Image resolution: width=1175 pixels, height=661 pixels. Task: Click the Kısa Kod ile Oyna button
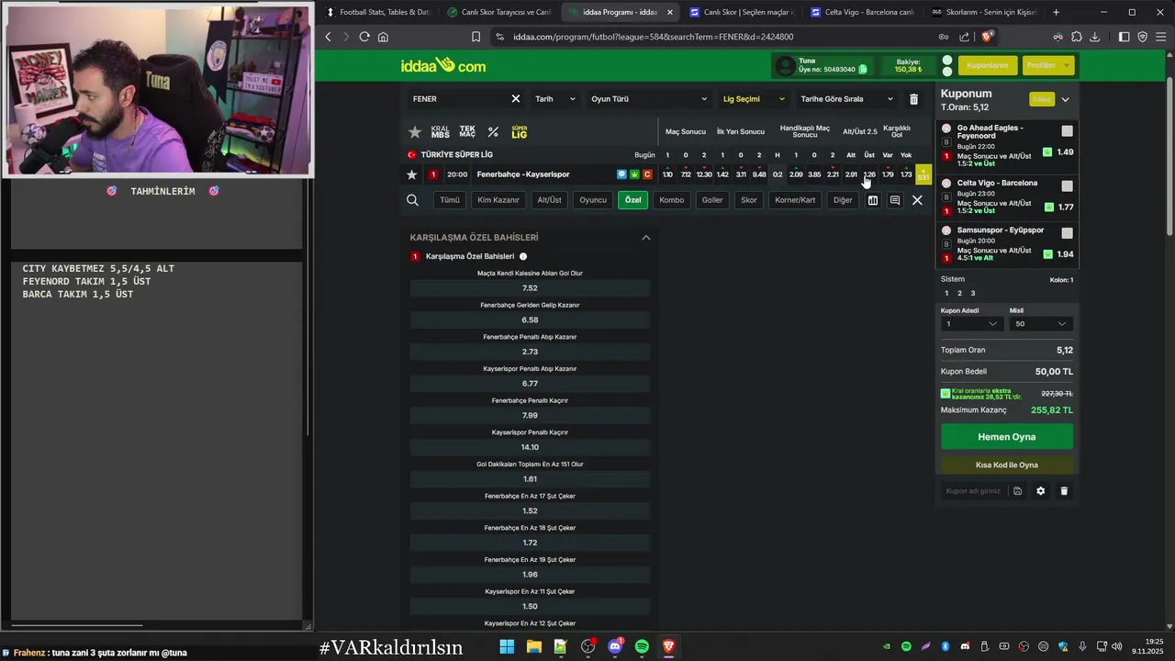1007,465
